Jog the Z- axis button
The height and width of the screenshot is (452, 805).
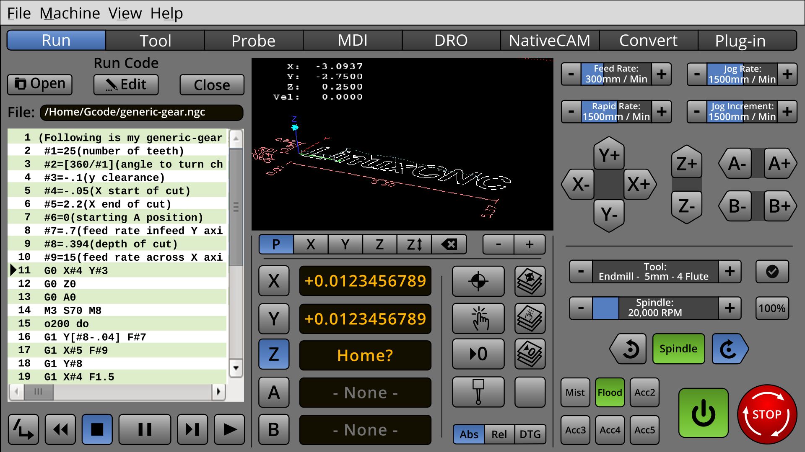(x=686, y=206)
